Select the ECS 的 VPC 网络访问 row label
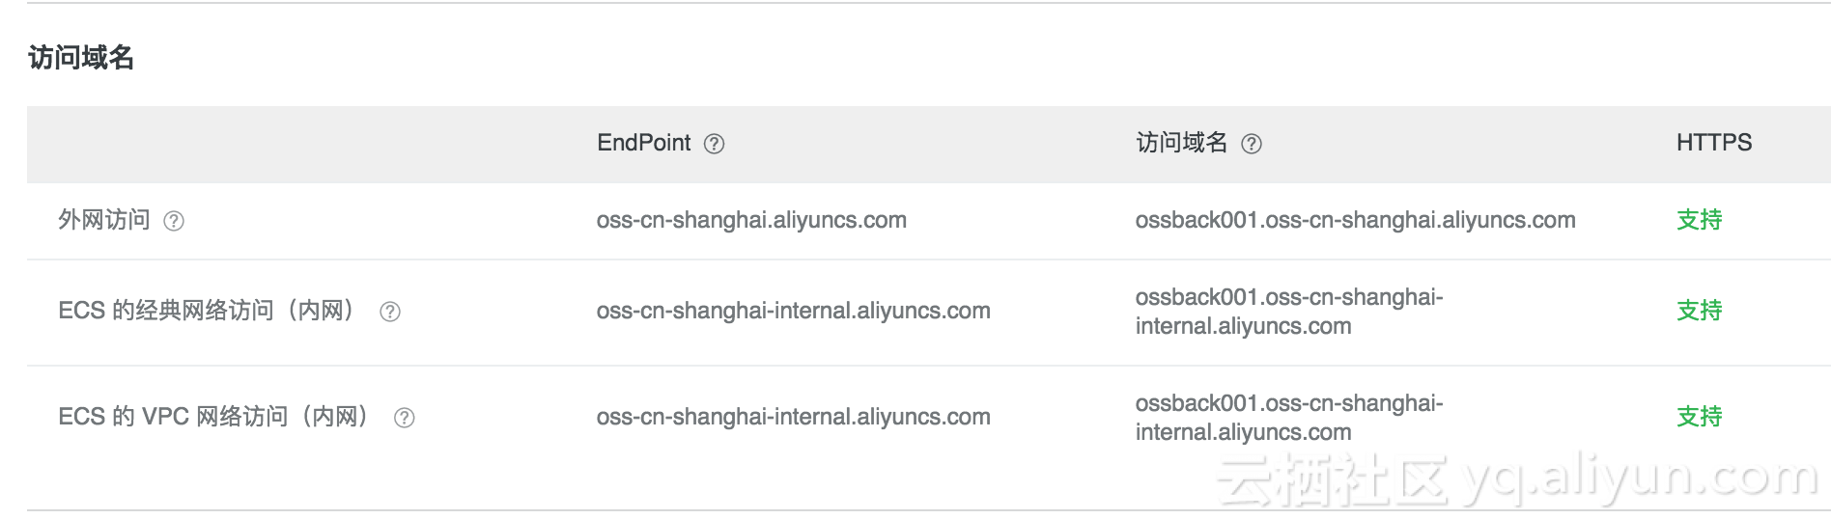Image resolution: width=1831 pixels, height=519 pixels. click(x=213, y=417)
